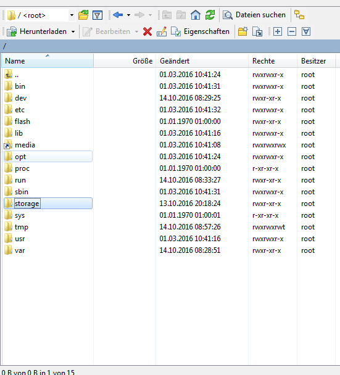Delete with the red X icon
This screenshot has height=375, width=340.
pos(147,31)
